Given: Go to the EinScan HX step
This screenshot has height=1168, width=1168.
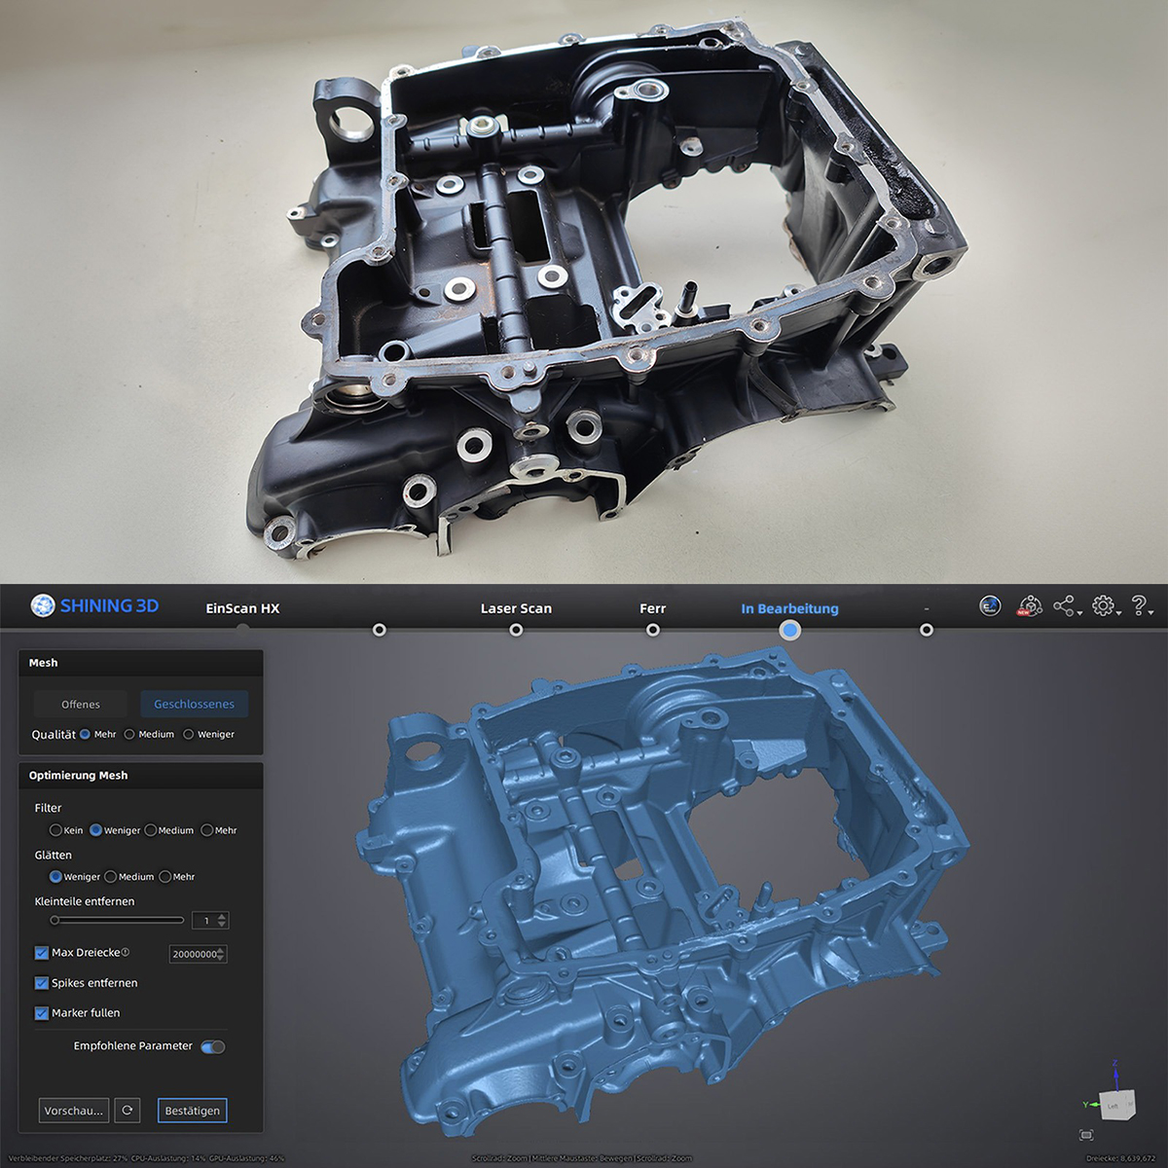Looking at the screenshot, I should coord(242,608).
